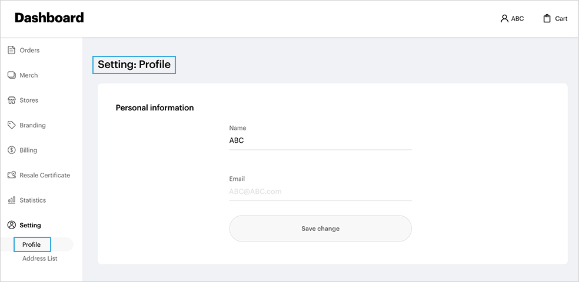Viewport: 579px width, 282px height.
Task: Open the Statistics page
Action: (x=32, y=200)
